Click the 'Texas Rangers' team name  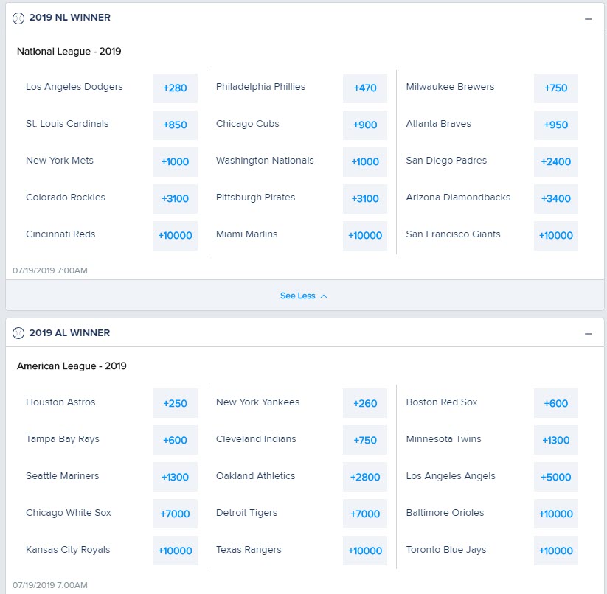[249, 550]
